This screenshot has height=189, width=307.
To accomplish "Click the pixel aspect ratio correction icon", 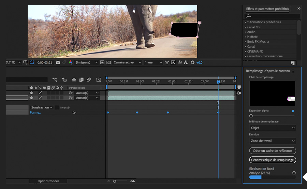I will coord(167,62).
